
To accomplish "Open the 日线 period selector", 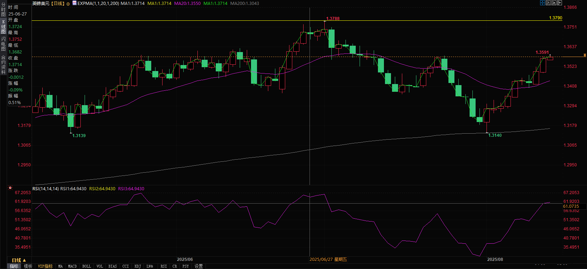I will tap(19, 260).
